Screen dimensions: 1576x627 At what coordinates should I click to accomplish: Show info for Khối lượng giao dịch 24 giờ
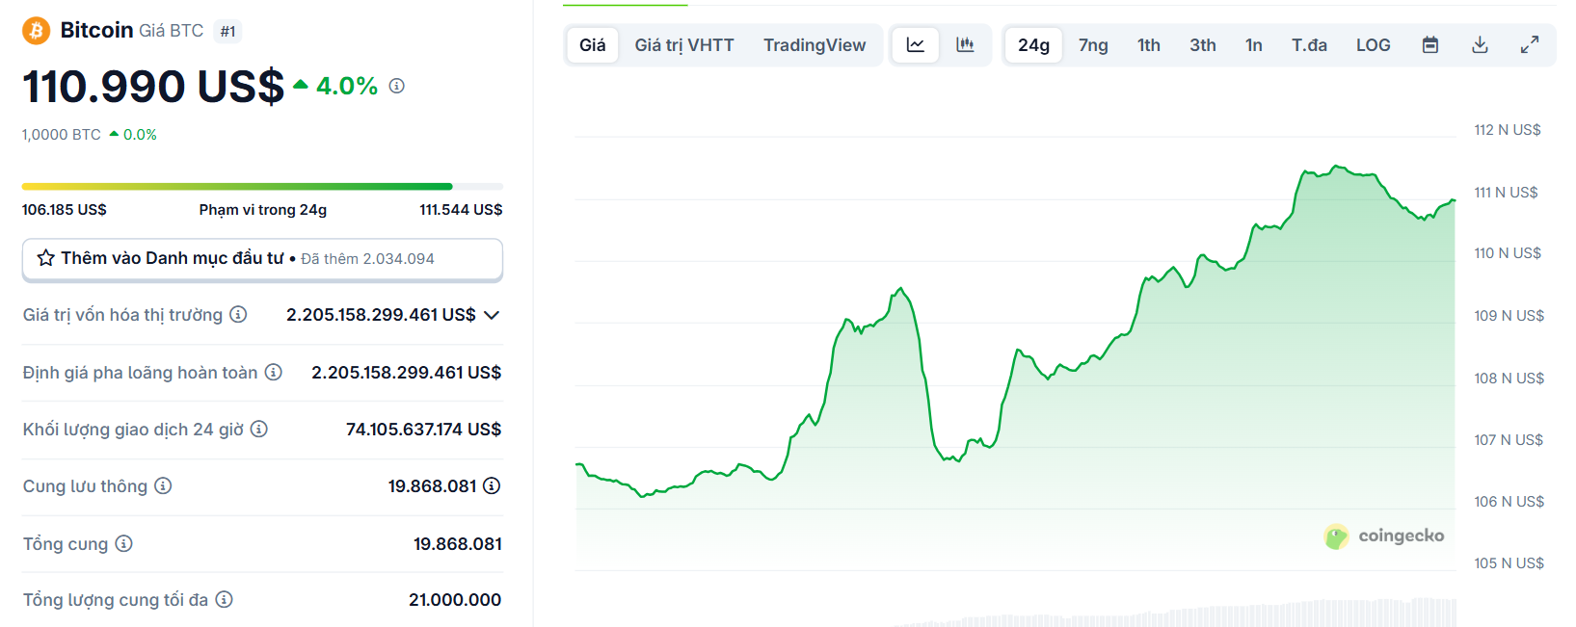click(259, 429)
